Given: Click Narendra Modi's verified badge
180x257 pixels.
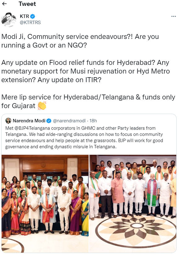Looking at the screenshot, I should coord(49,121).
